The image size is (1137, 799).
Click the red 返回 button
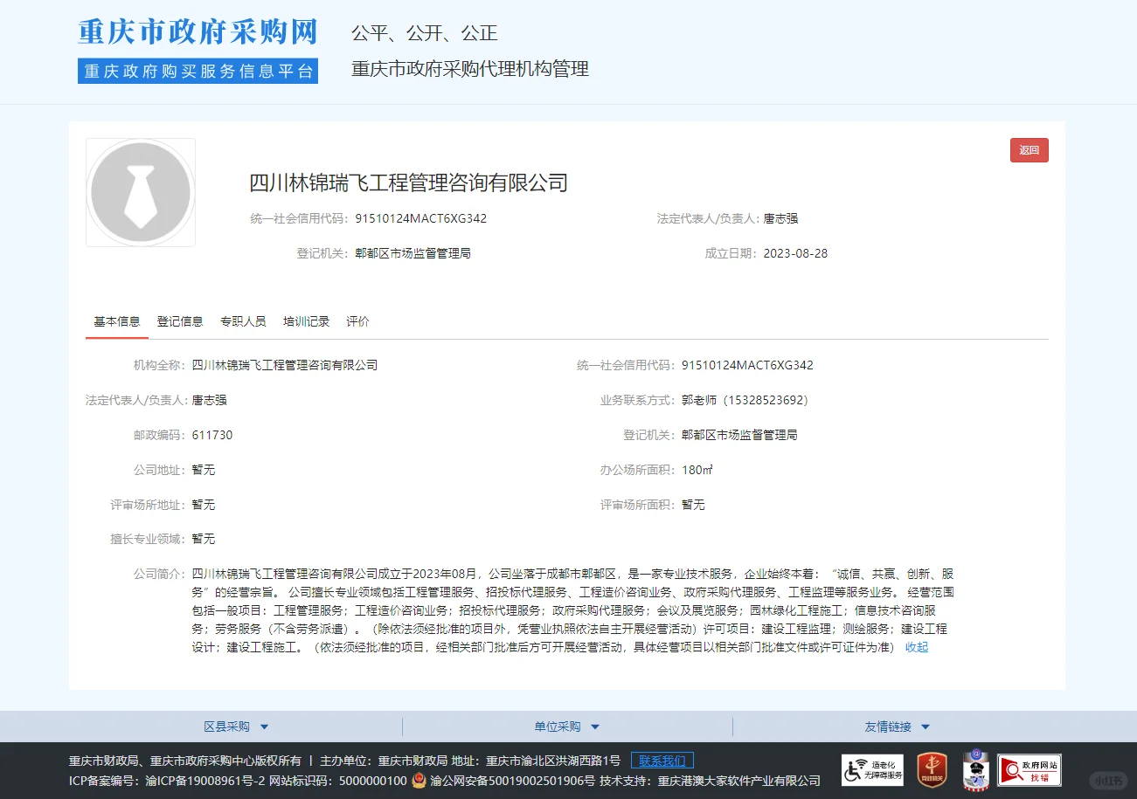tap(1029, 150)
